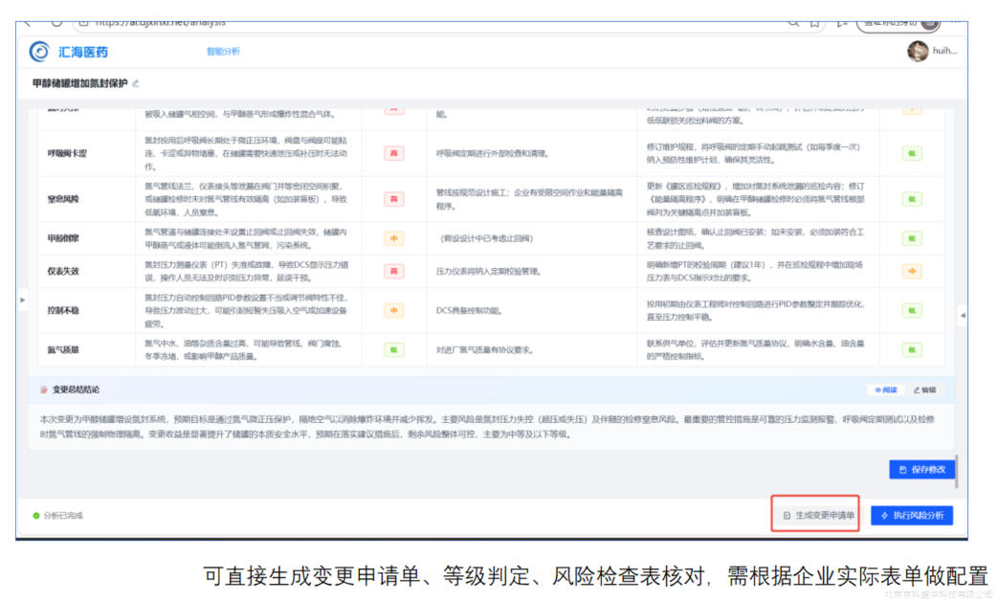998x602 pixels.
Task: Click the green 低 badge in 呼吸阀卡涩 row
Action: pyautogui.click(x=912, y=153)
